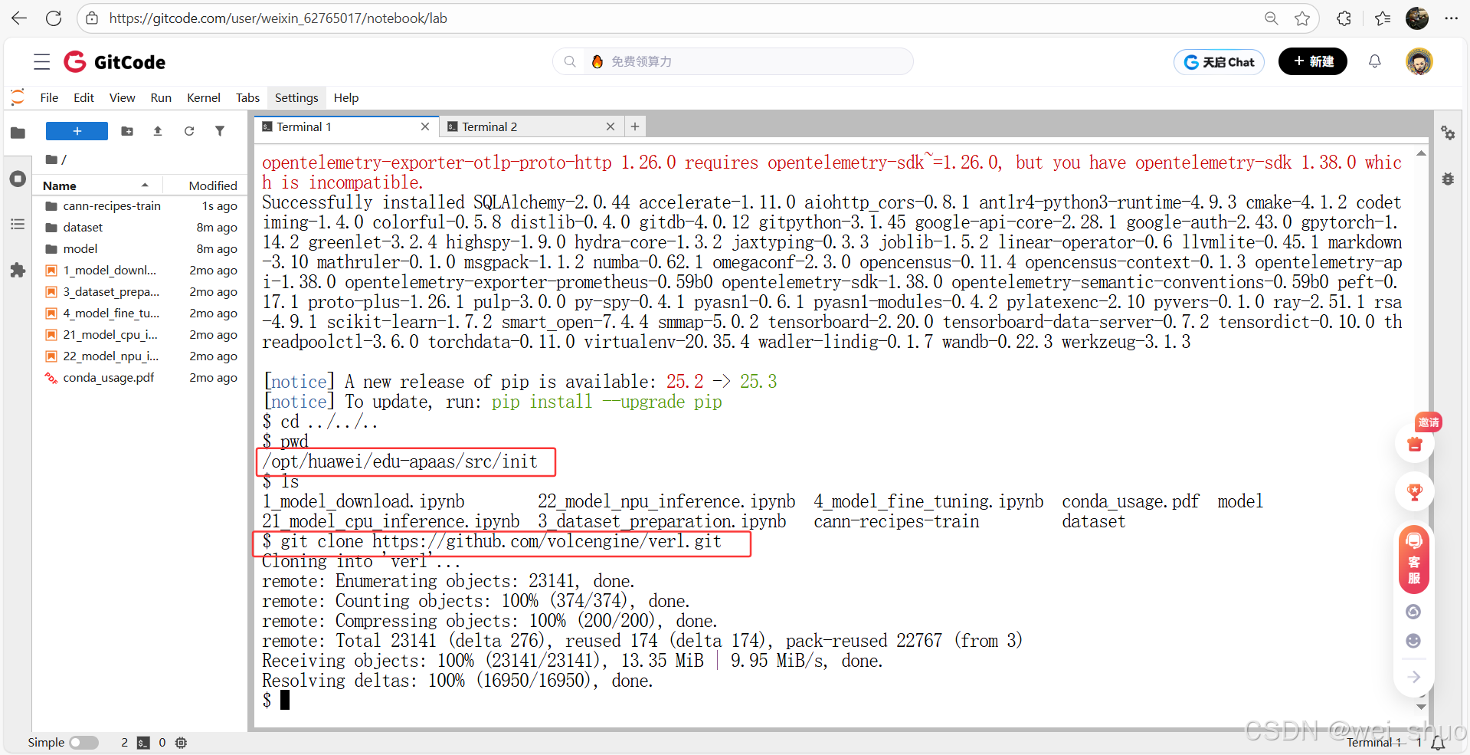Open the Run menu
The image size is (1470, 755).
[x=161, y=98]
